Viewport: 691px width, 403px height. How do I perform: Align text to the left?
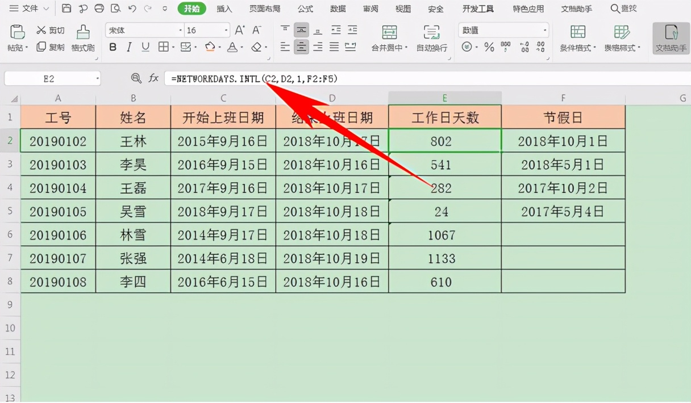[285, 47]
